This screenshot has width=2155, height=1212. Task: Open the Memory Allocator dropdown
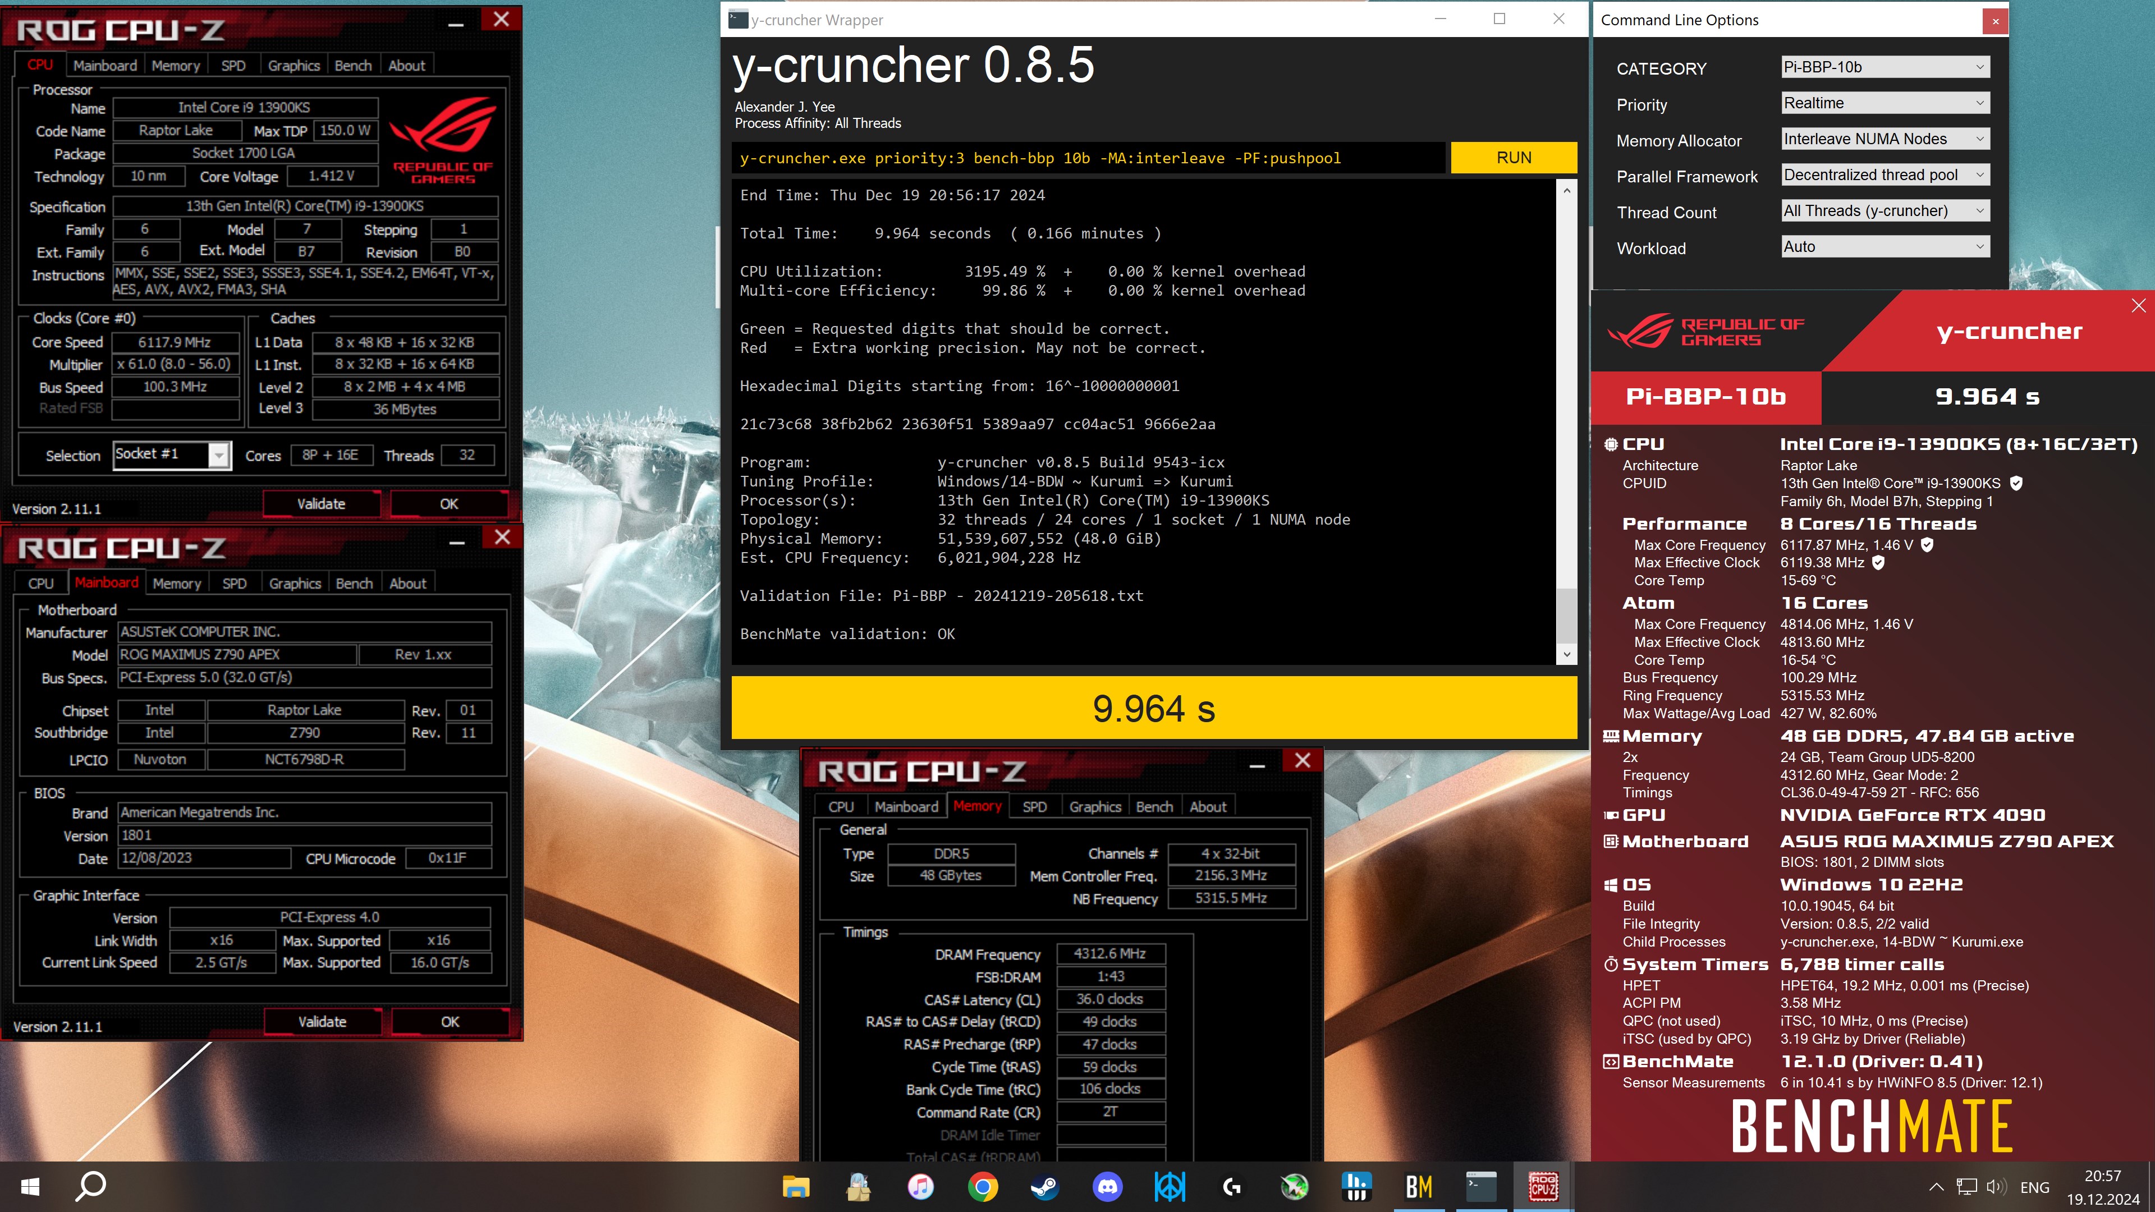pyautogui.click(x=1885, y=139)
